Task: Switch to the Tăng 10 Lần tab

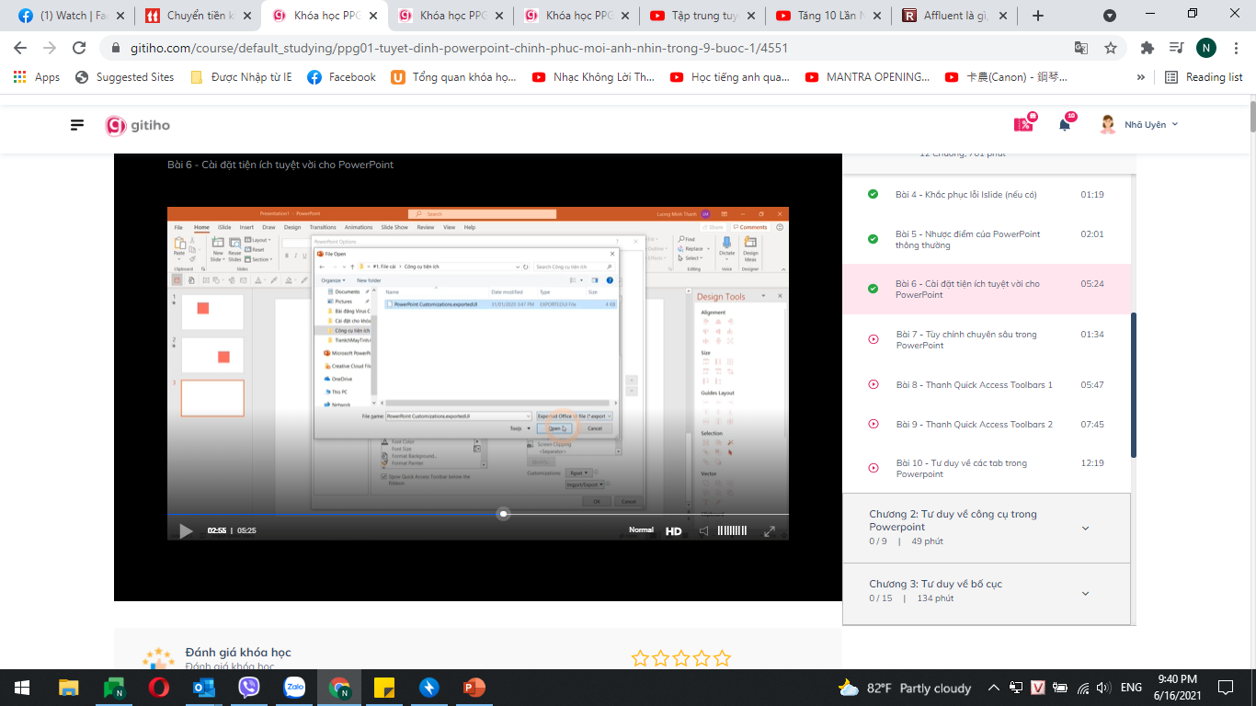Action: pyautogui.click(x=828, y=16)
